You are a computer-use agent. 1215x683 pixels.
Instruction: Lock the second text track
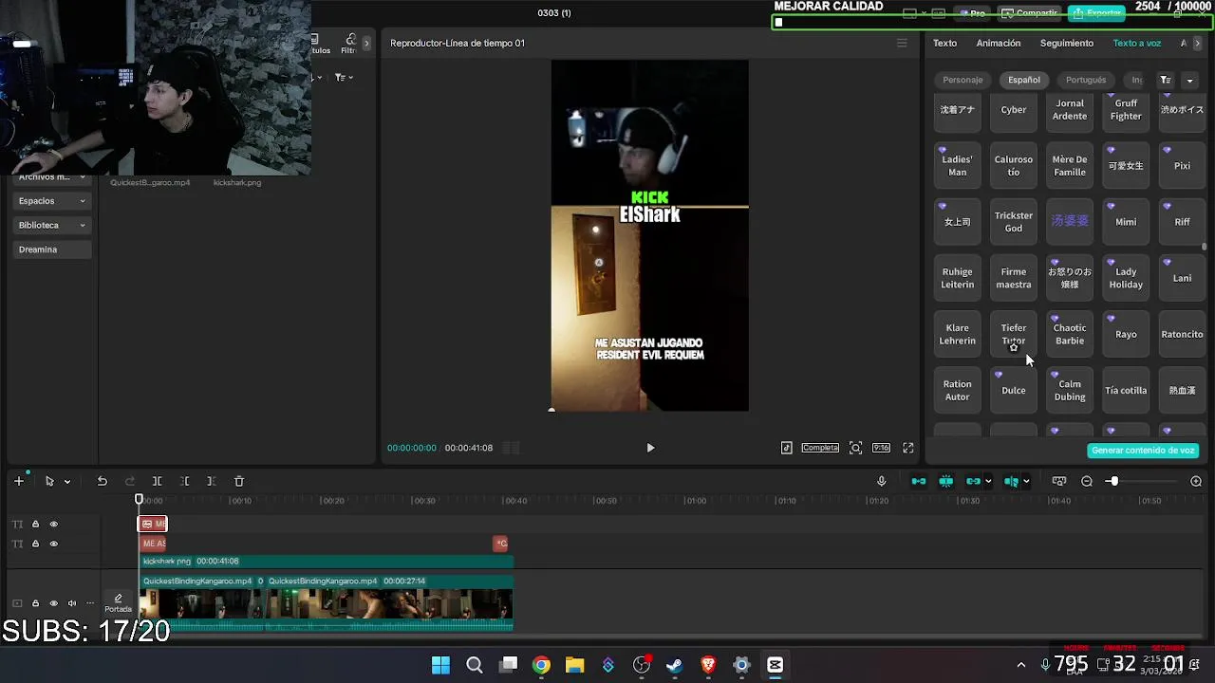point(35,544)
